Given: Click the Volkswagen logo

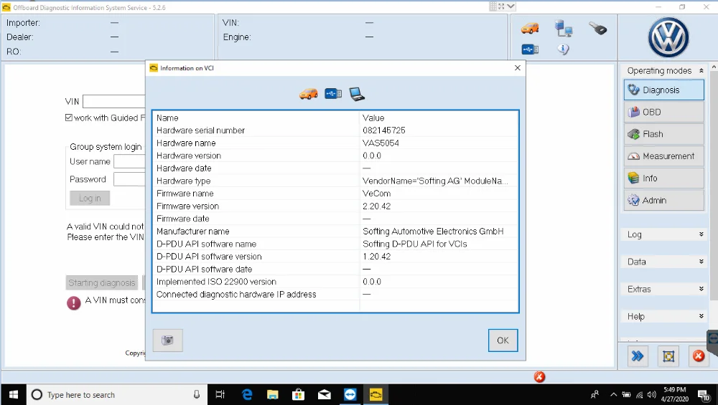Looking at the screenshot, I should point(668,37).
